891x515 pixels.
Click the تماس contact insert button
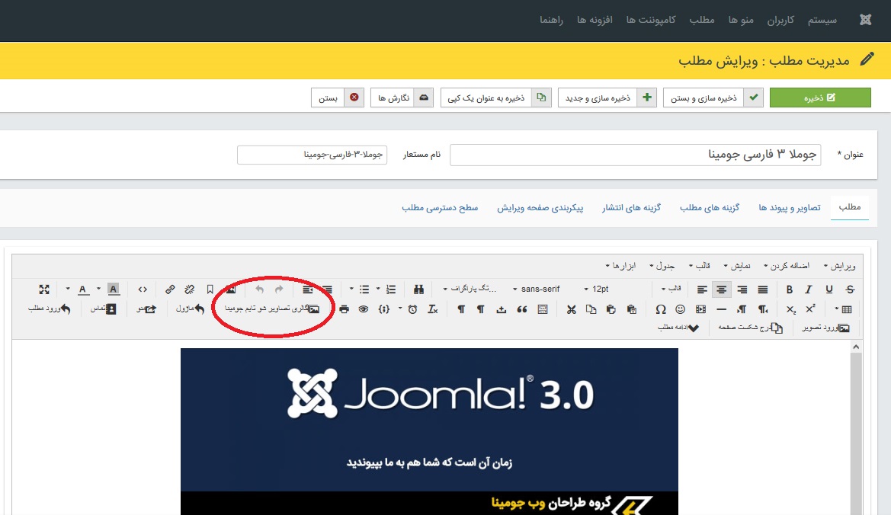104,309
